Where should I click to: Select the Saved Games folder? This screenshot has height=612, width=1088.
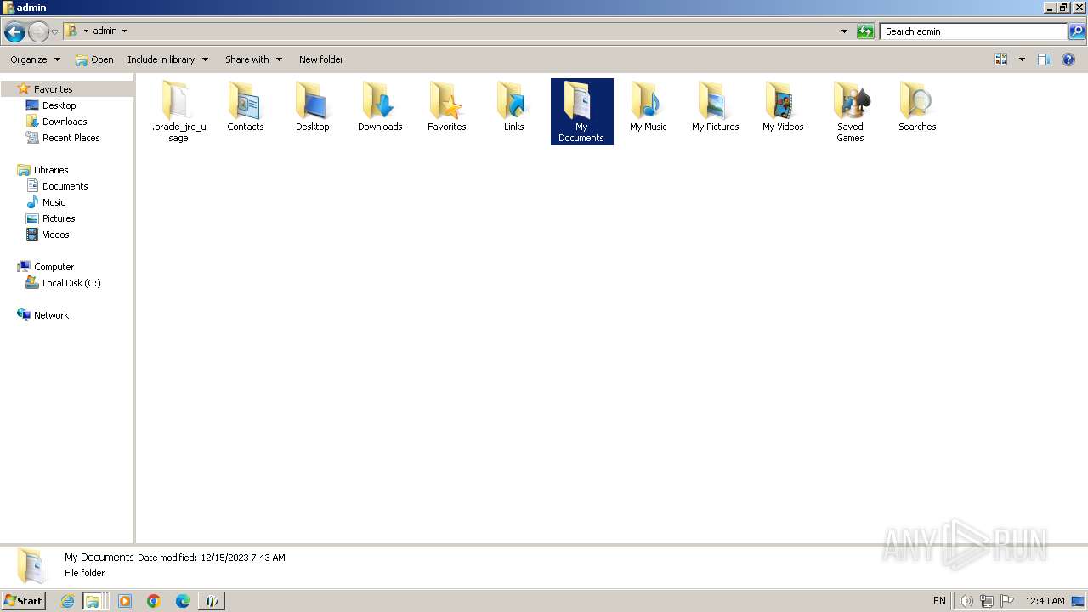pos(850,111)
